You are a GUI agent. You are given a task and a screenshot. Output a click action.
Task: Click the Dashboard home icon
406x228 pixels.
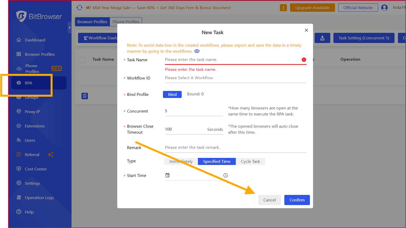coord(19,40)
